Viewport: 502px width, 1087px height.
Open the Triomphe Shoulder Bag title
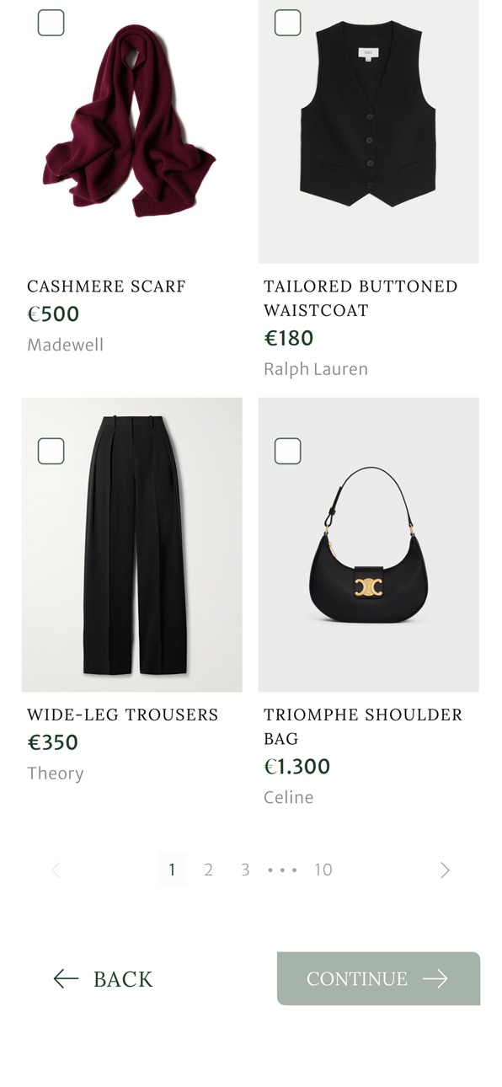[363, 726]
